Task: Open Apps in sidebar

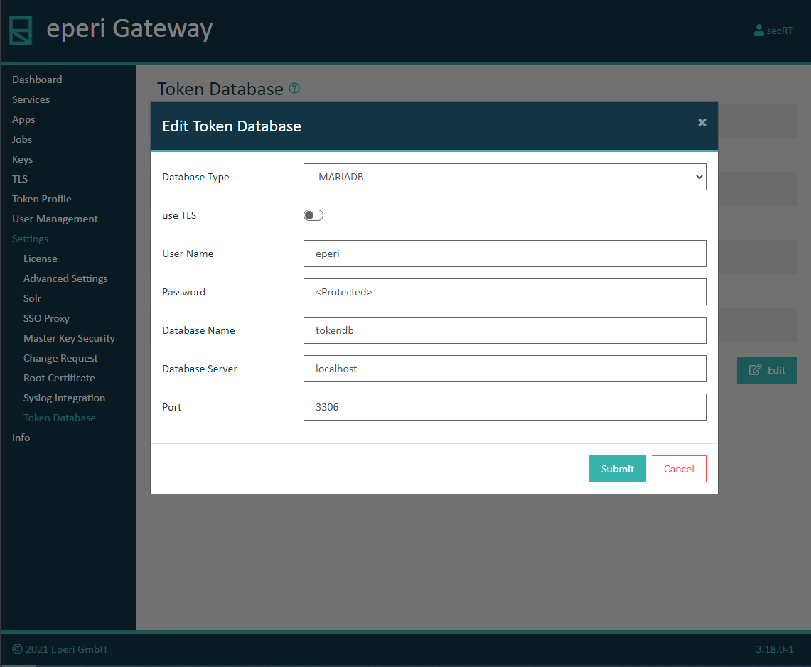Action: click(23, 119)
